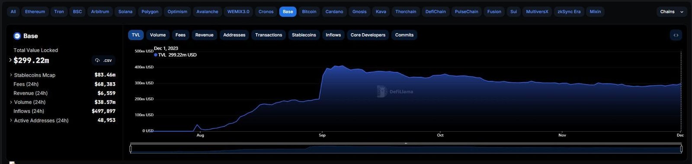The height and width of the screenshot is (164, 692).
Task: Select the Fusion chain filter
Action: 494,12
